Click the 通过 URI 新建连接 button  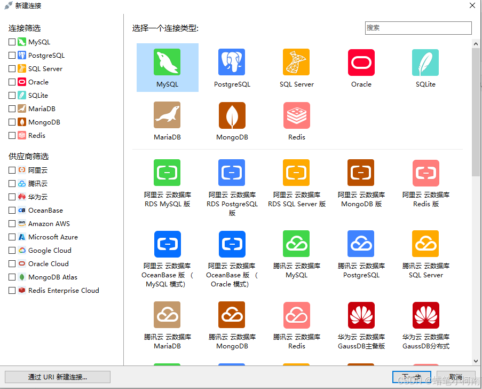click(58, 377)
